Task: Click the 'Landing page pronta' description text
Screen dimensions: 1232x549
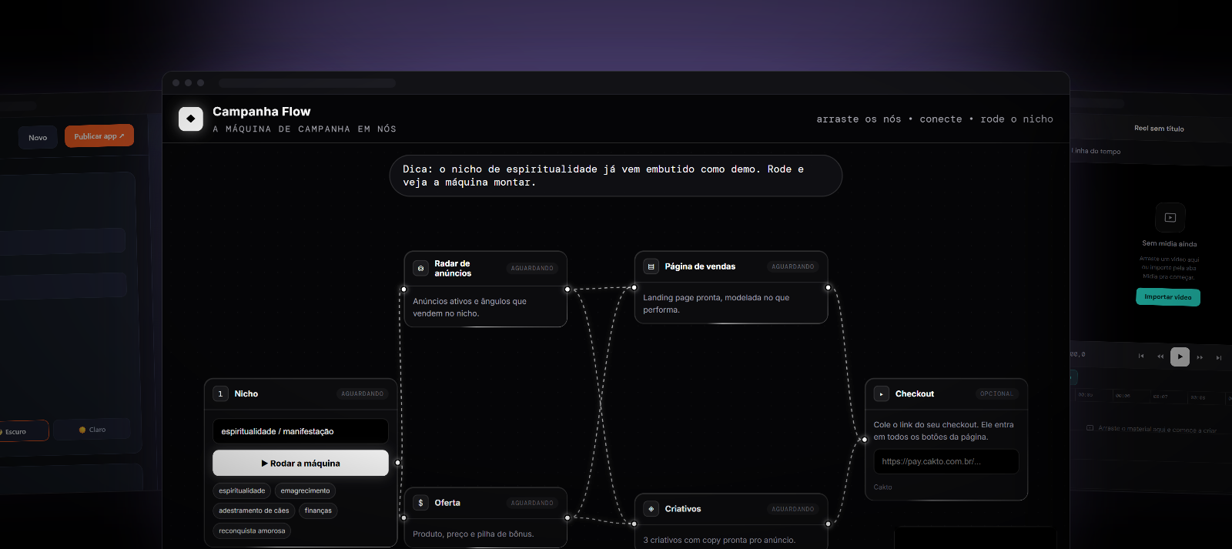Action: (x=716, y=303)
